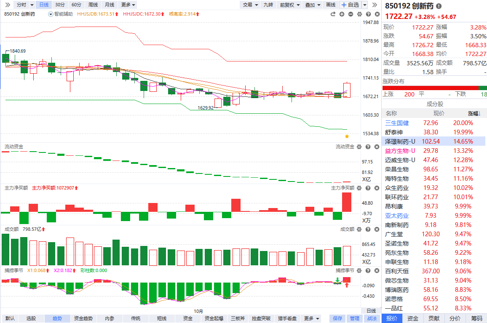Open 叠加 overlay dropdown
The width and height of the screenshot is (487, 323).
pyautogui.click(x=313, y=5)
